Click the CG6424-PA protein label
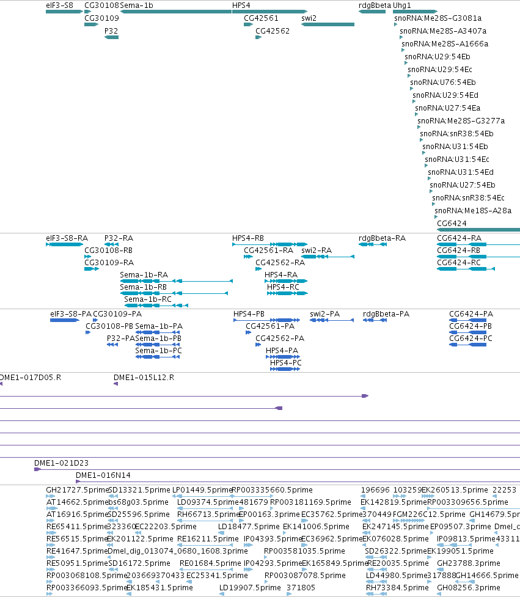Viewport: 520px width, 597px height. click(x=471, y=314)
